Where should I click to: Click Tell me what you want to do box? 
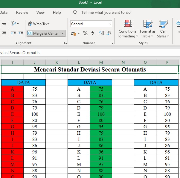point(106,12)
